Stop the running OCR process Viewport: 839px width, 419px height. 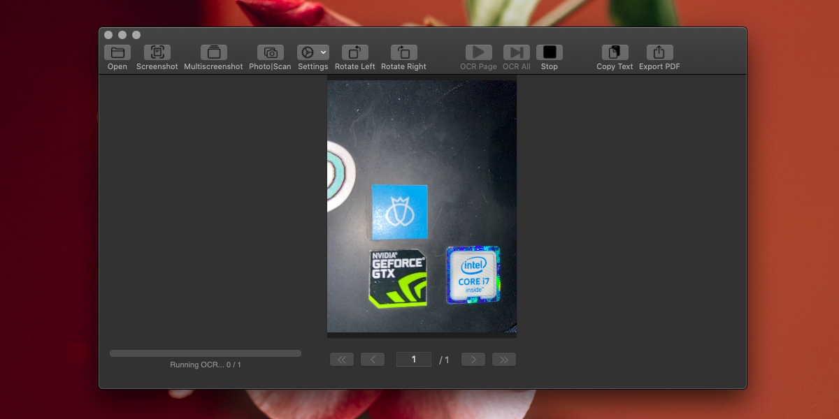[550, 52]
